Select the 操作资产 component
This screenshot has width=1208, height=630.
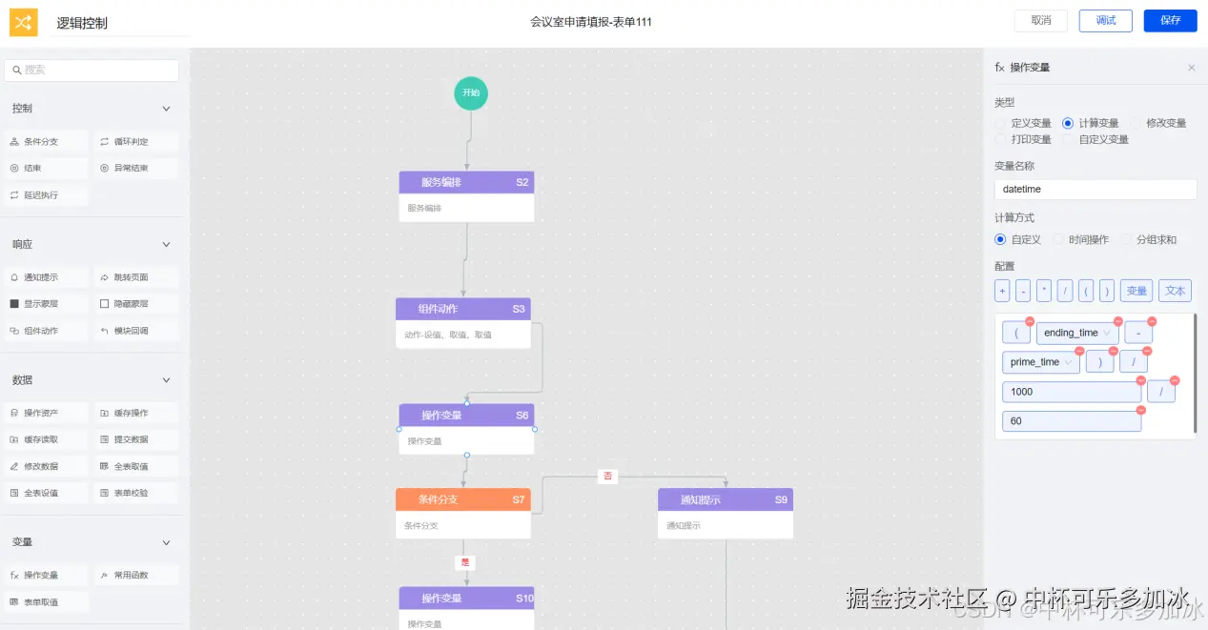tap(46, 413)
